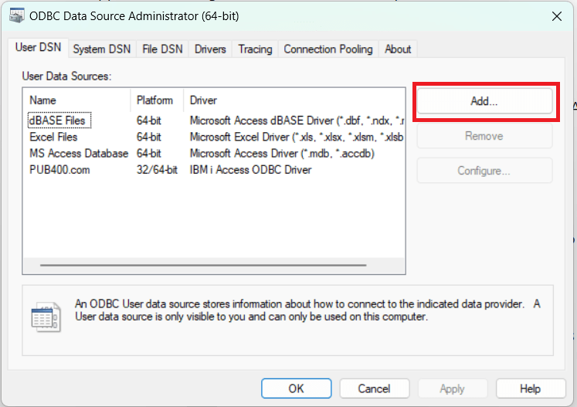Viewport: 577px width, 407px height.
Task: Switch to the System DSN tab
Action: pos(101,49)
